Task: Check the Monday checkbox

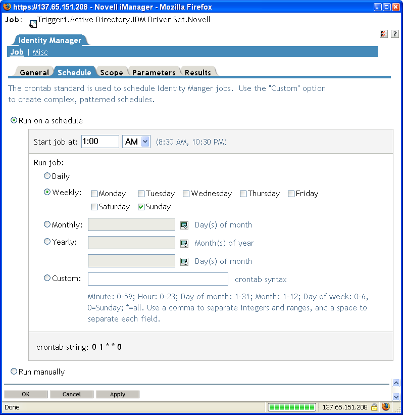Action: click(x=94, y=194)
